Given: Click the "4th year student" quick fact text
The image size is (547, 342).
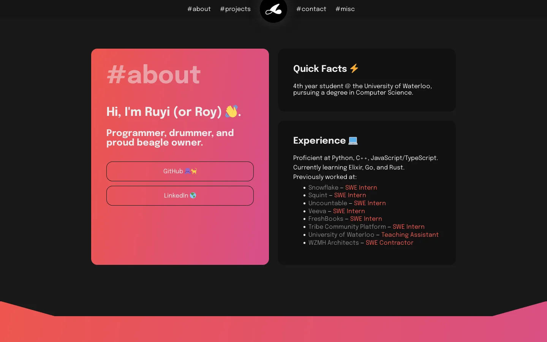Looking at the screenshot, I should [363, 89].
